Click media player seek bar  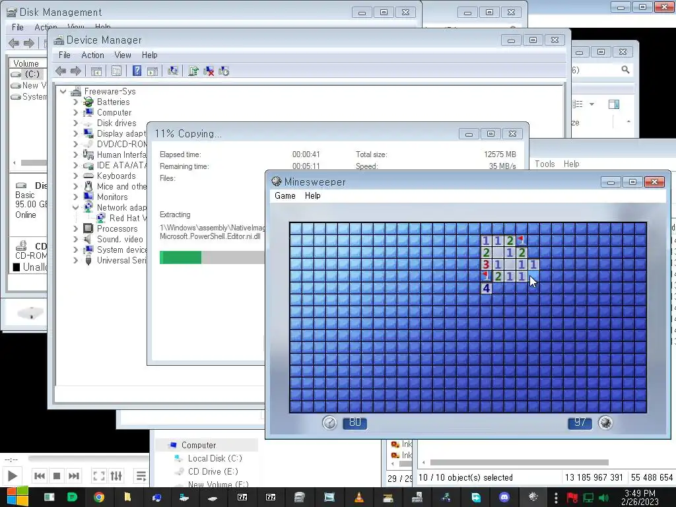89,459
